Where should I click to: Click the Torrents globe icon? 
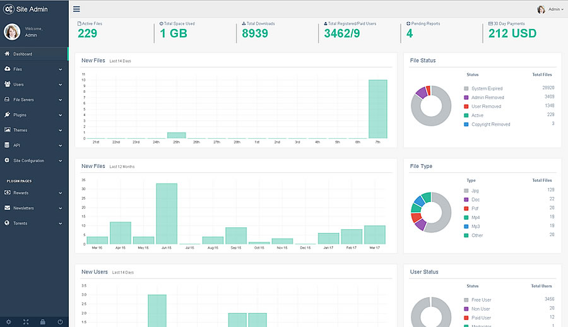(7, 223)
